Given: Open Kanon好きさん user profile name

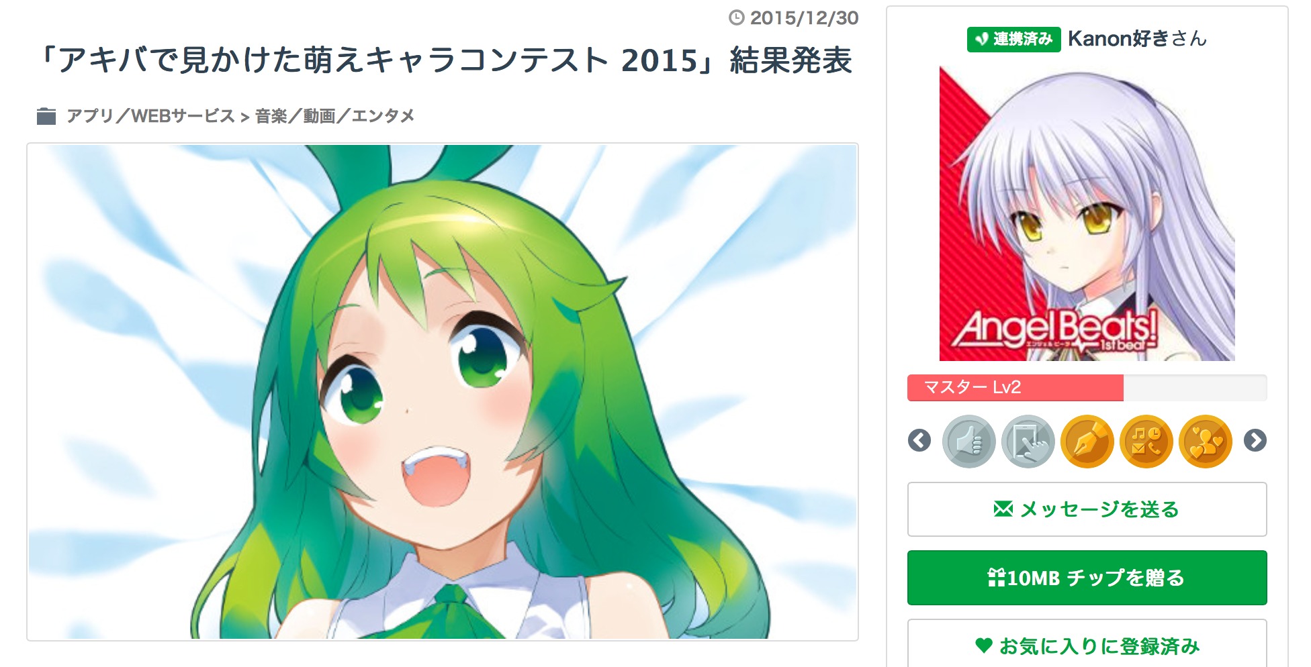Looking at the screenshot, I should [1137, 39].
